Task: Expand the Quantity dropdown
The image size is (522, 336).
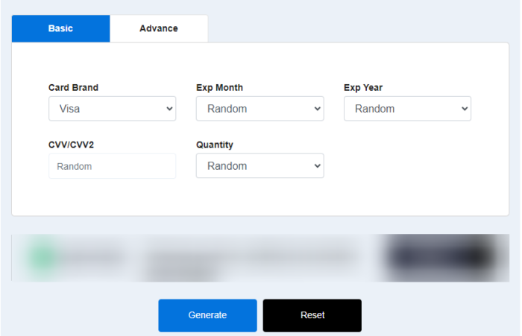Action: (x=260, y=166)
